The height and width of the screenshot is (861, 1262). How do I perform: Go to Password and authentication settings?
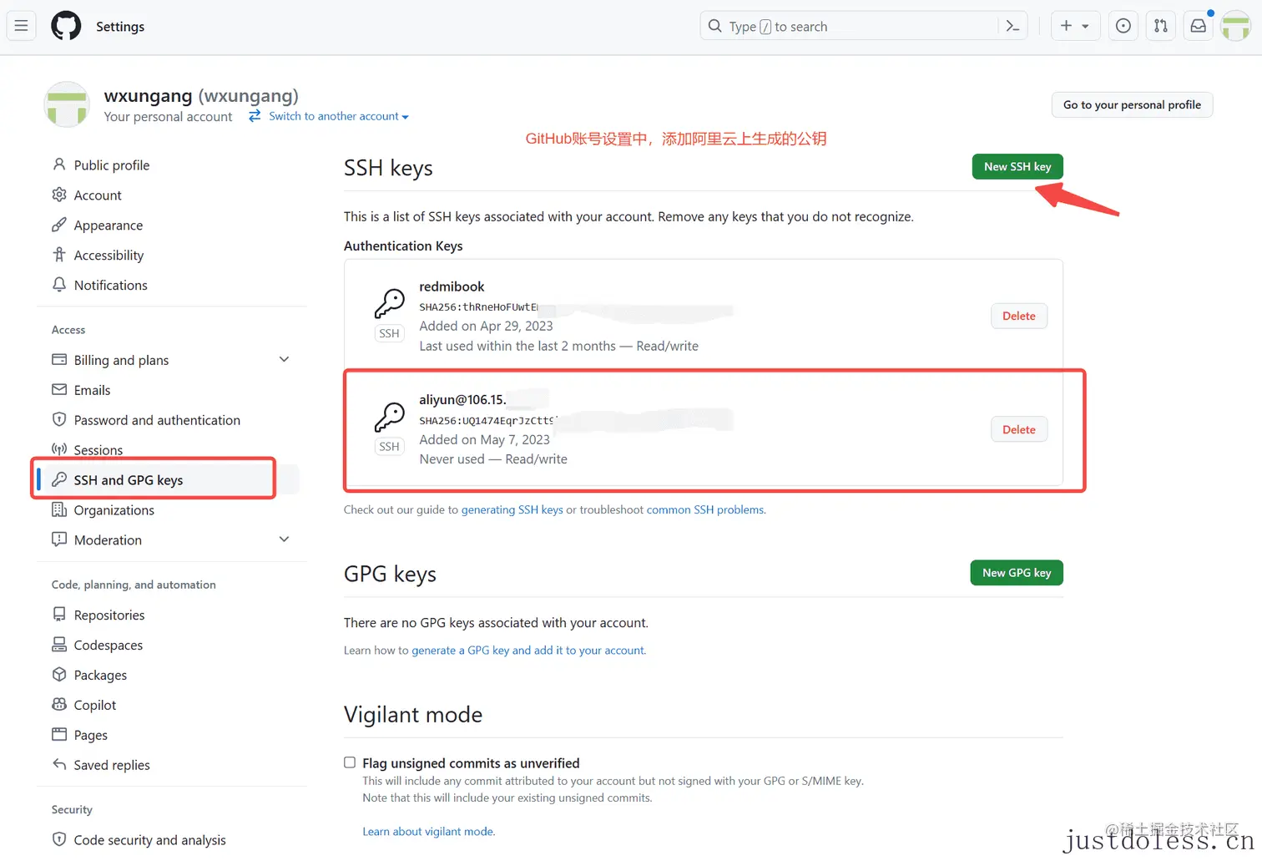(156, 420)
